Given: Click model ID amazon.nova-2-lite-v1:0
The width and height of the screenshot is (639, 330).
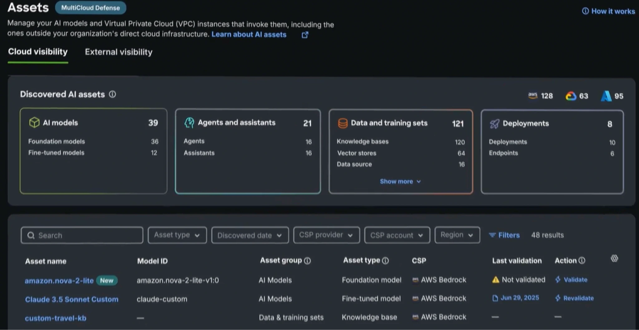Looking at the screenshot, I should point(178,280).
